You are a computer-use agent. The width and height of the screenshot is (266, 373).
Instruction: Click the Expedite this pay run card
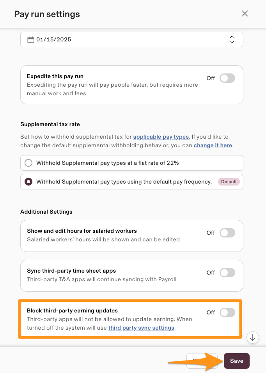[132, 85]
